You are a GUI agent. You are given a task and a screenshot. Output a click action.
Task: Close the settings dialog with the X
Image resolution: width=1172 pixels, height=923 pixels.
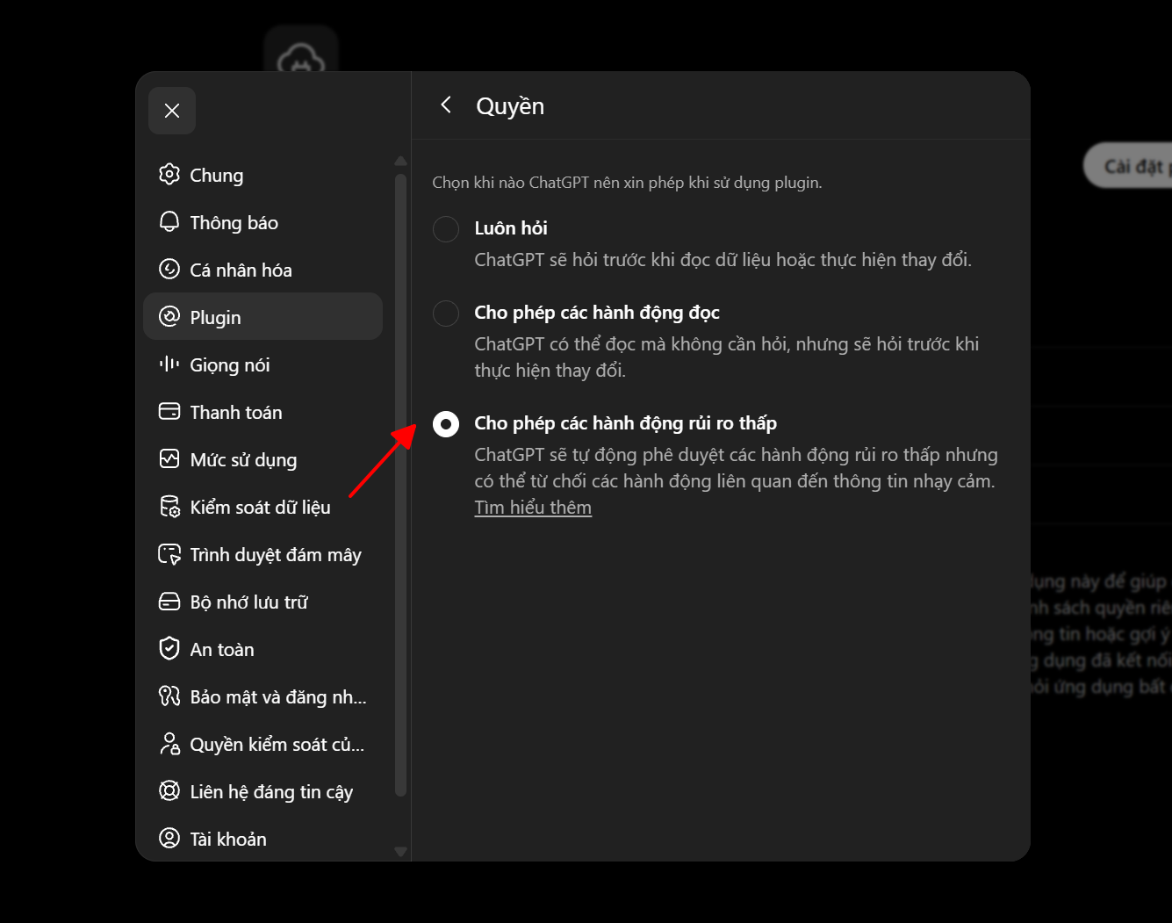click(172, 111)
